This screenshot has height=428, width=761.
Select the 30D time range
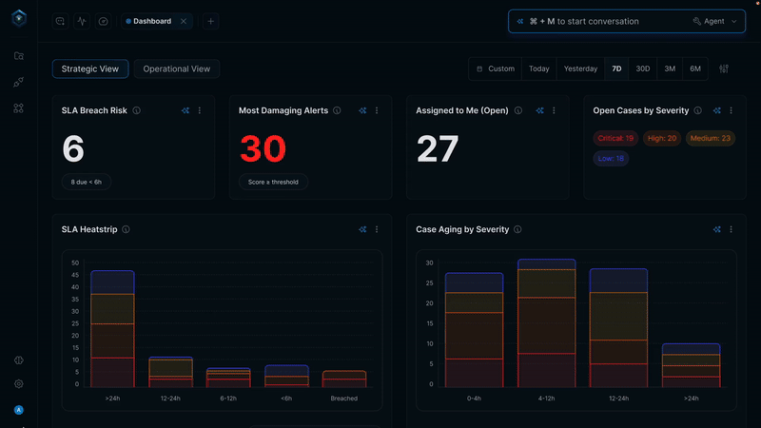click(x=643, y=68)
